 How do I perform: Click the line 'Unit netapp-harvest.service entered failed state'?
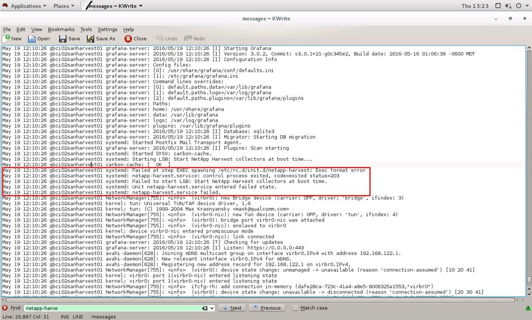point(140,187)
